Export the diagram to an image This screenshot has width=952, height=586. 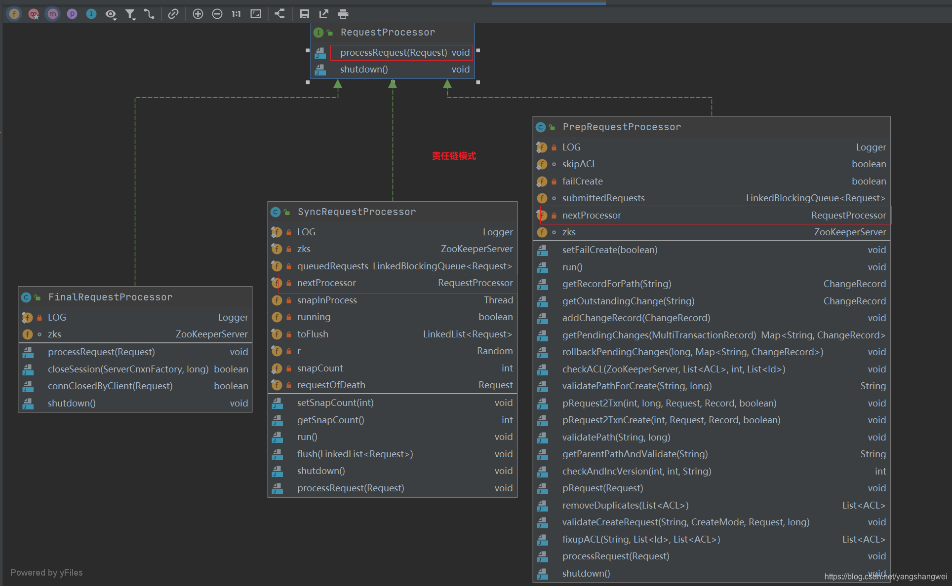coord(324,14)
